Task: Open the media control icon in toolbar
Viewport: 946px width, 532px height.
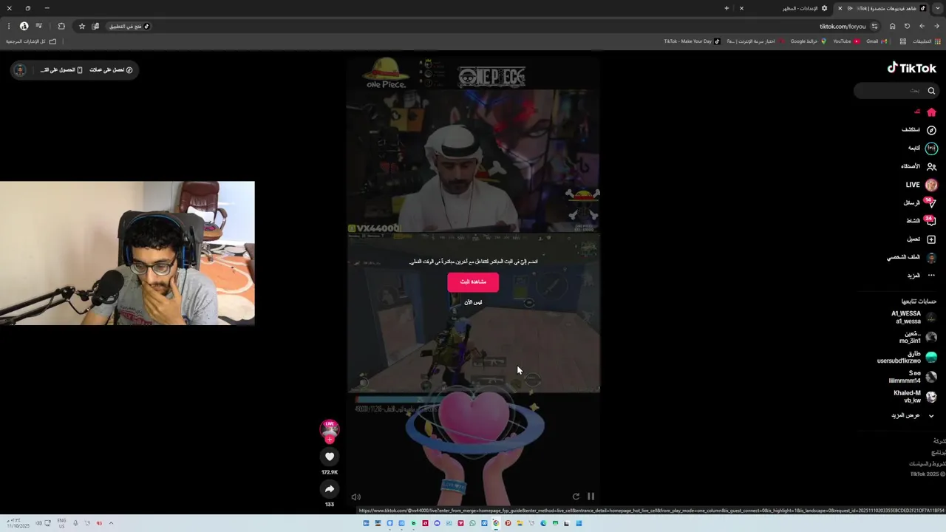Action: (x=39, y=26)
